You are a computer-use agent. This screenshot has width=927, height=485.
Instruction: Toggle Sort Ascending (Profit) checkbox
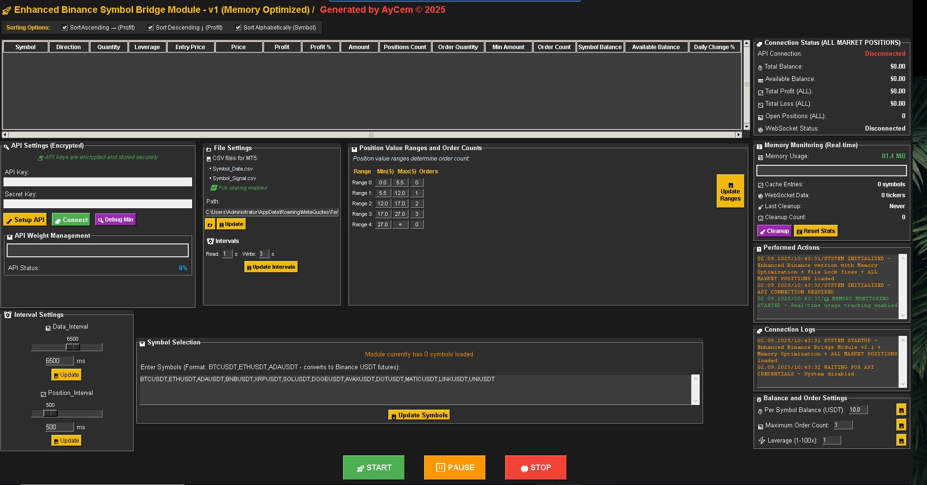click(65, 28)
